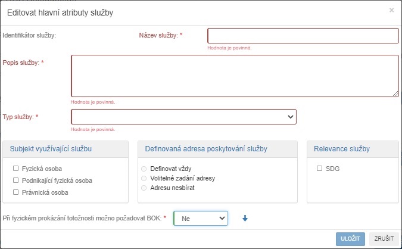
Task: Click inside the Popis služby text area
Action: [x=235, y=76]
